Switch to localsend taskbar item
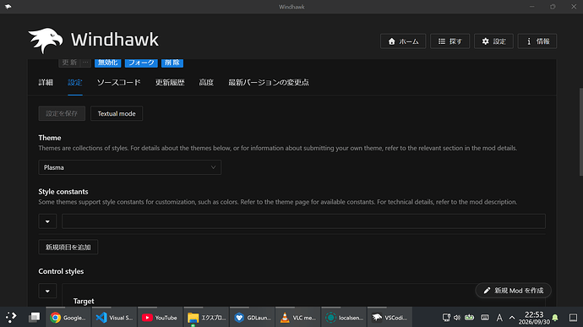 tap(344, 318)
